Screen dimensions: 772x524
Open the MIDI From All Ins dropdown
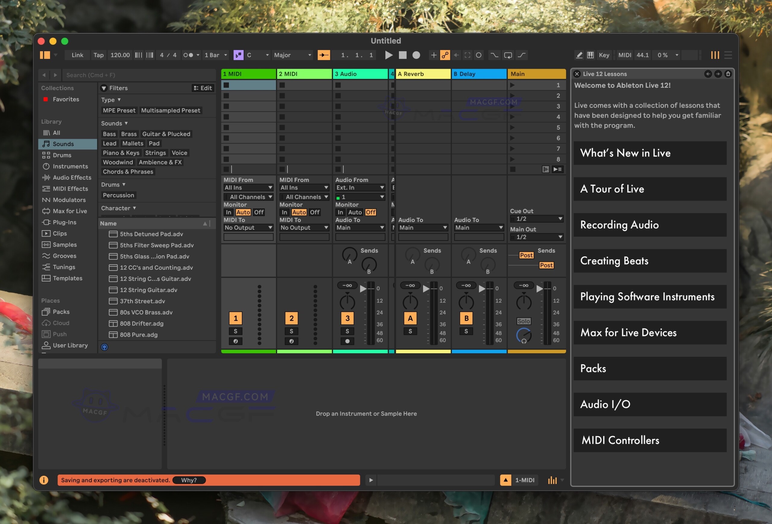(248, 187)
